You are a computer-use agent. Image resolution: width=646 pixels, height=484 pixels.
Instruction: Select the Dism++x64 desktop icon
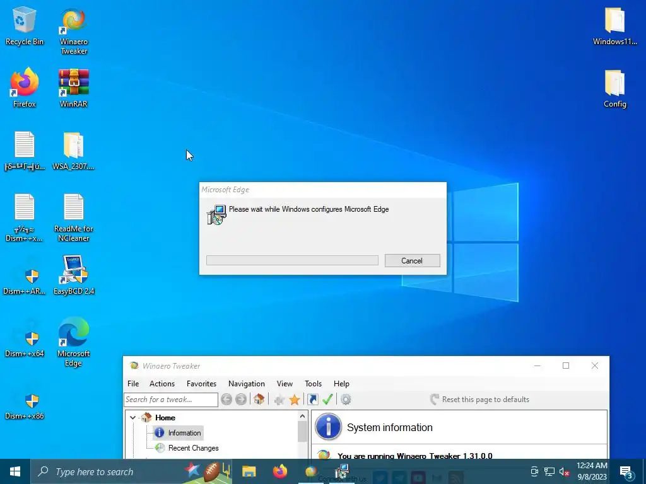tap(25, 343)
